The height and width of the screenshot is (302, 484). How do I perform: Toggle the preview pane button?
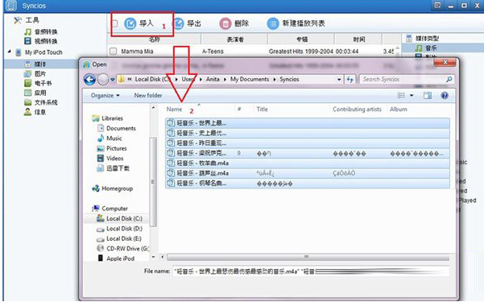click(428, 95)
